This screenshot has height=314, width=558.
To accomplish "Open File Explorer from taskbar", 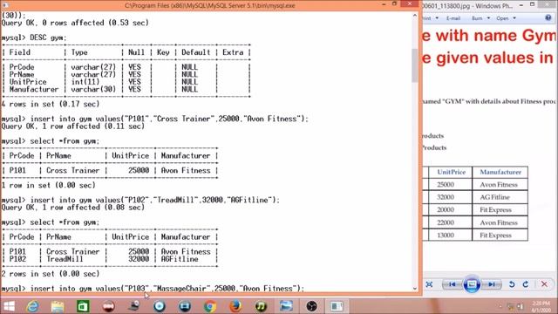I will [x=58, y=306].
